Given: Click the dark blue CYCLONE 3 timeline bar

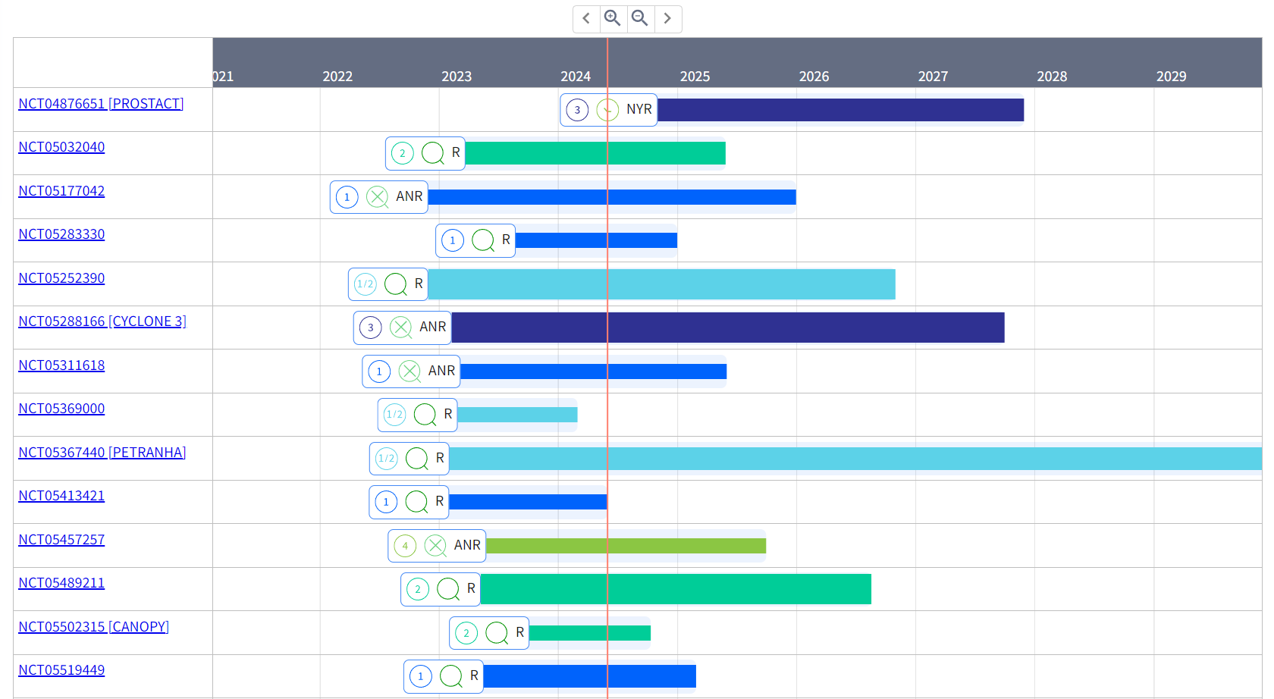Looking at the screenshot, I should (x=728, y=328).
